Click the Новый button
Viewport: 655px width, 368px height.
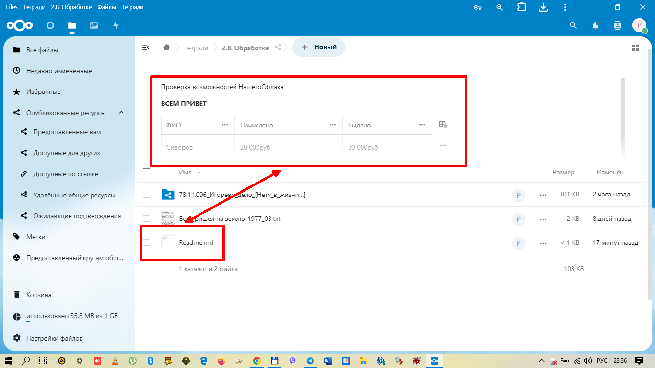point(319,47)
